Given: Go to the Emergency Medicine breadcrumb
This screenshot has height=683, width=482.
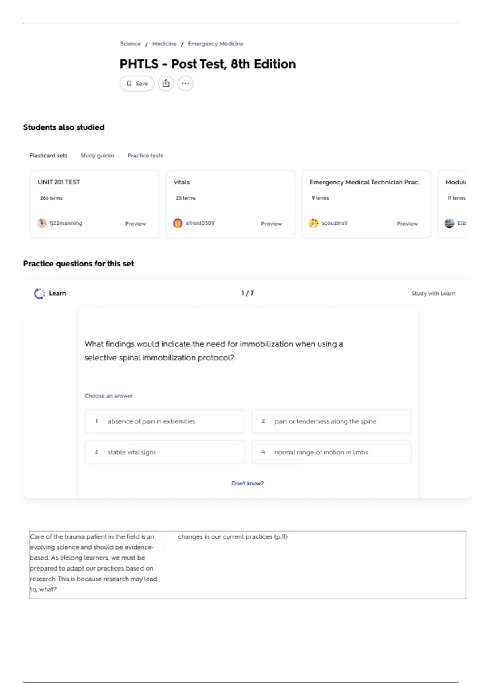Looking at the screenshot, I should (x=215, y=44).
